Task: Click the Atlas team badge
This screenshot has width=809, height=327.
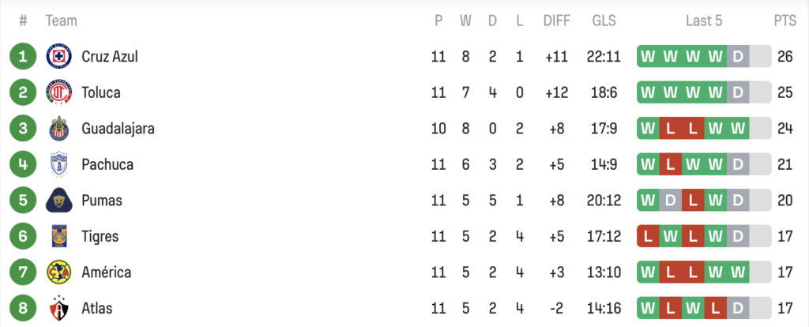Action: click(59, 308)
